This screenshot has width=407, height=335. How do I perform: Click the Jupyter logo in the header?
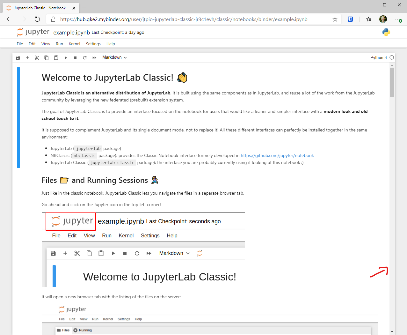tap(20, 32)
